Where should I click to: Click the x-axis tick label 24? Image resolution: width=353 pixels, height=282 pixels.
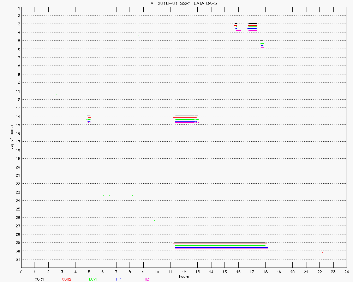[x=346, y=272]
